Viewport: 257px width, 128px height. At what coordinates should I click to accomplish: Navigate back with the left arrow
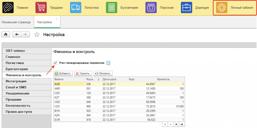coord(17,35)
